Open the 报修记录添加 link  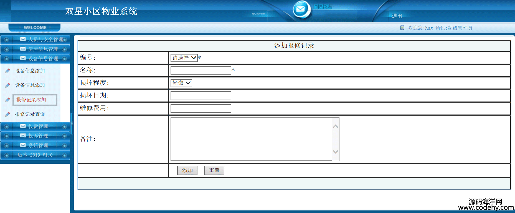(31, 100)
